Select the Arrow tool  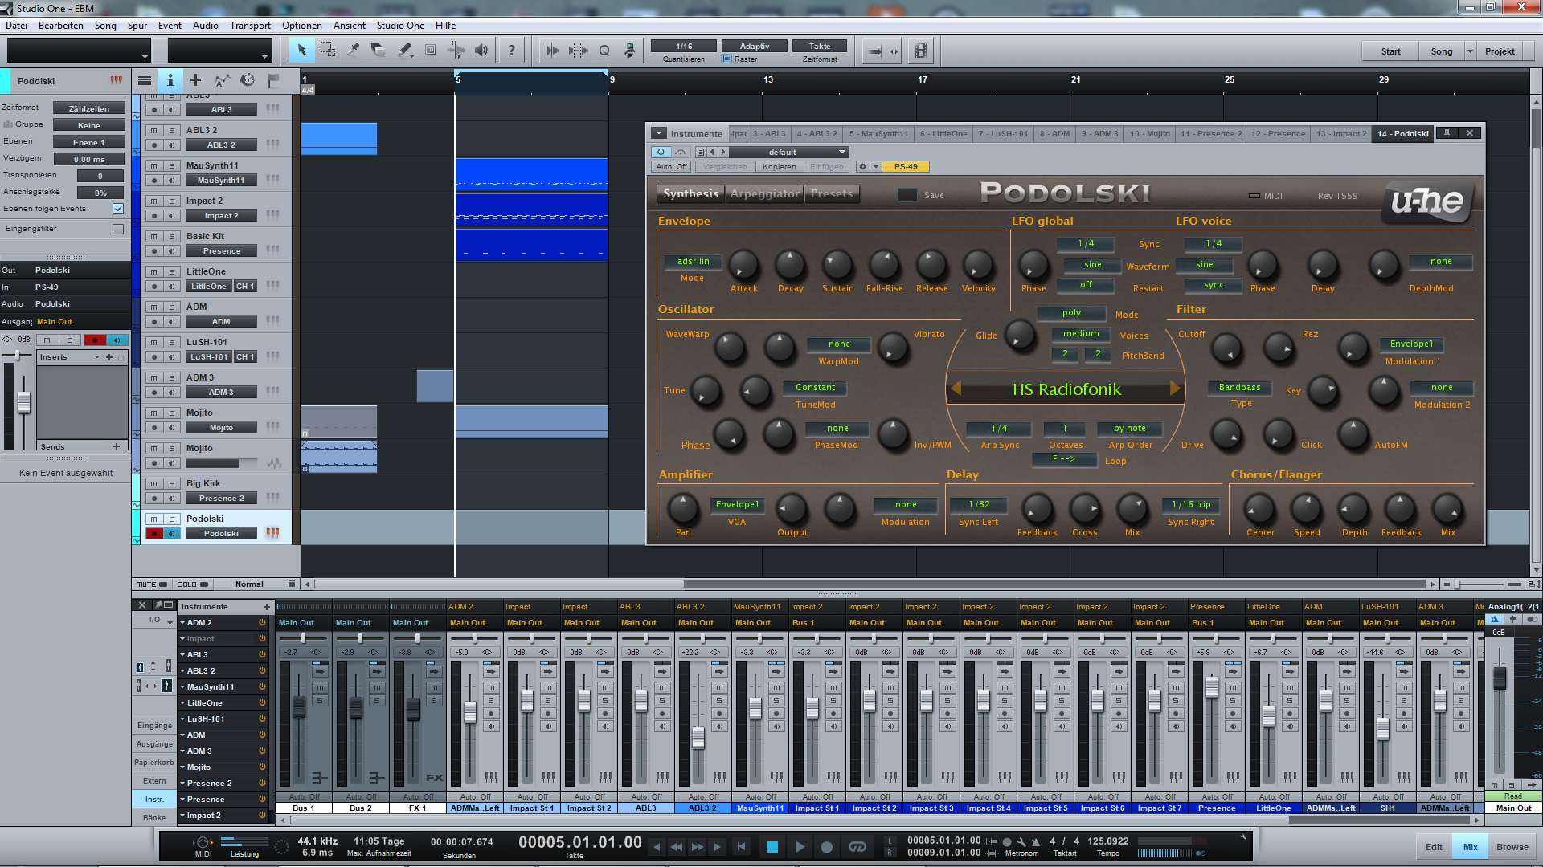point(301,51)
